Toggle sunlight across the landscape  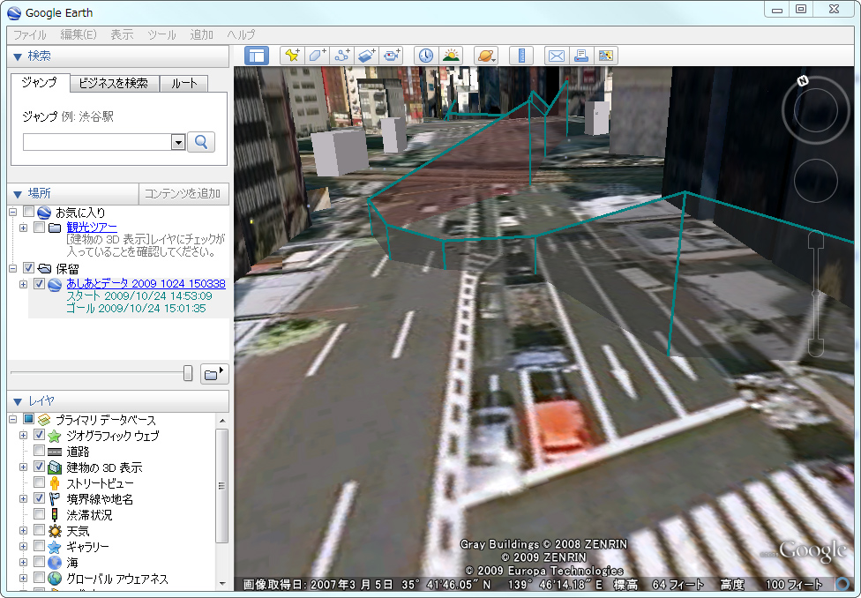tap(451, 55)
